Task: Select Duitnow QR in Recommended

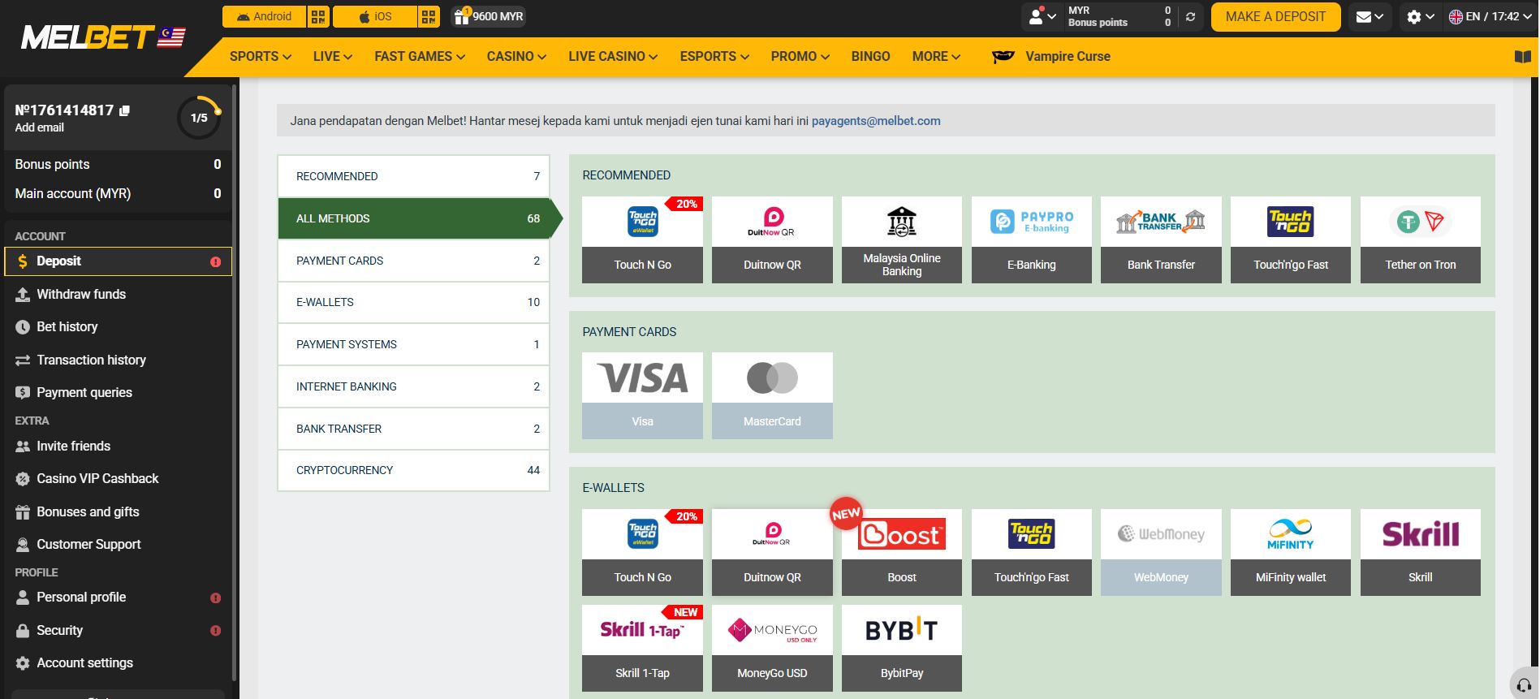Action: pos(772,239)
